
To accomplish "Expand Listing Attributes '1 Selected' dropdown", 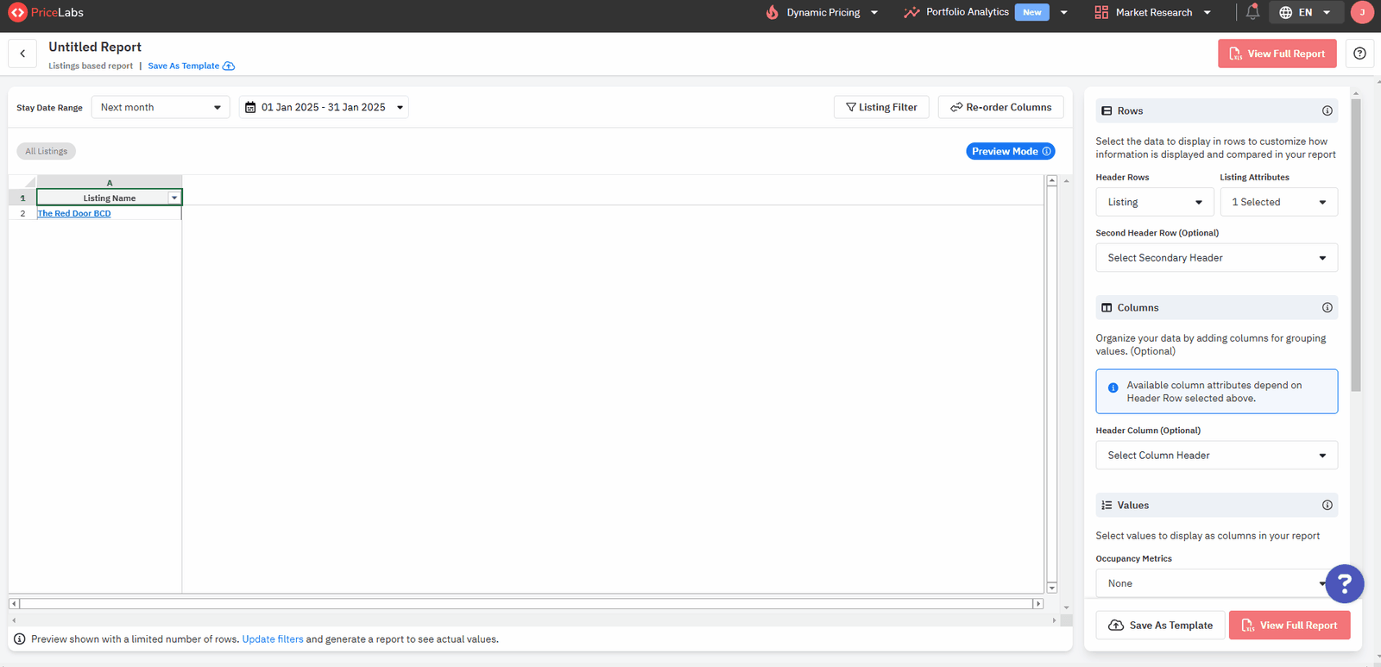I will click(x=1279, y=202).
